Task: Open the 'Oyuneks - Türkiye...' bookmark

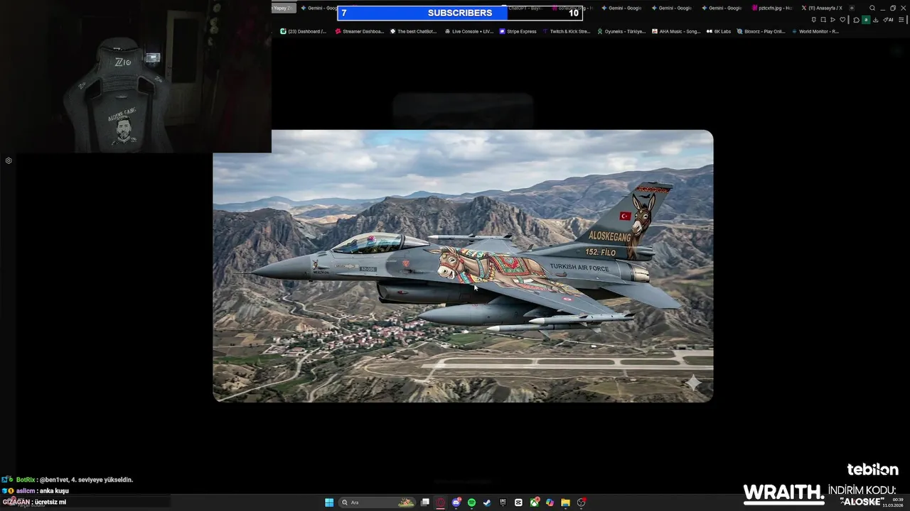Action: 621,31
